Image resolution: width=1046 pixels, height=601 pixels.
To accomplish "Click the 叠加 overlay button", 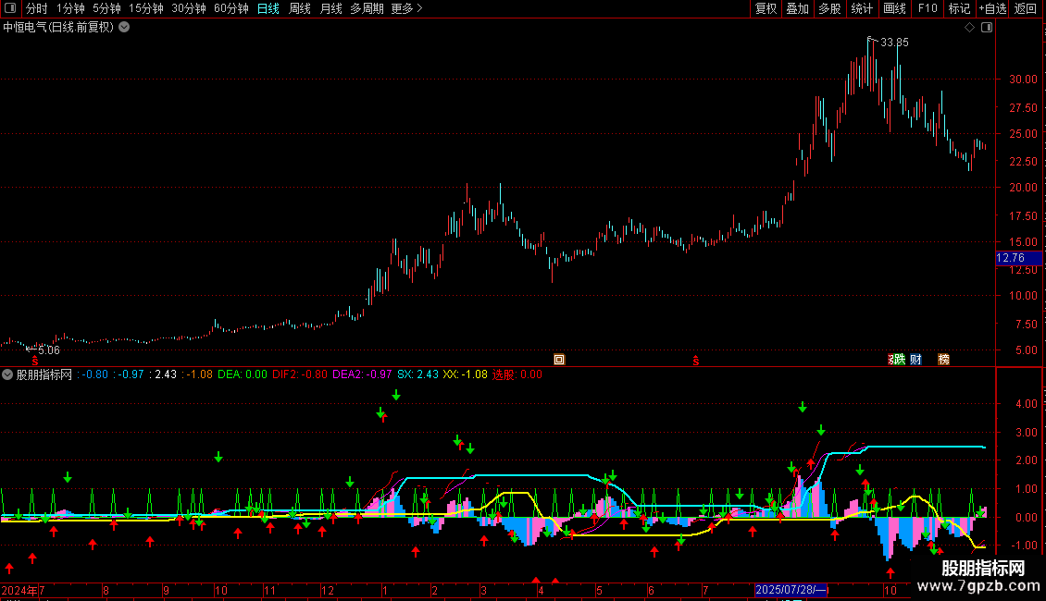I will pos(798,8).
